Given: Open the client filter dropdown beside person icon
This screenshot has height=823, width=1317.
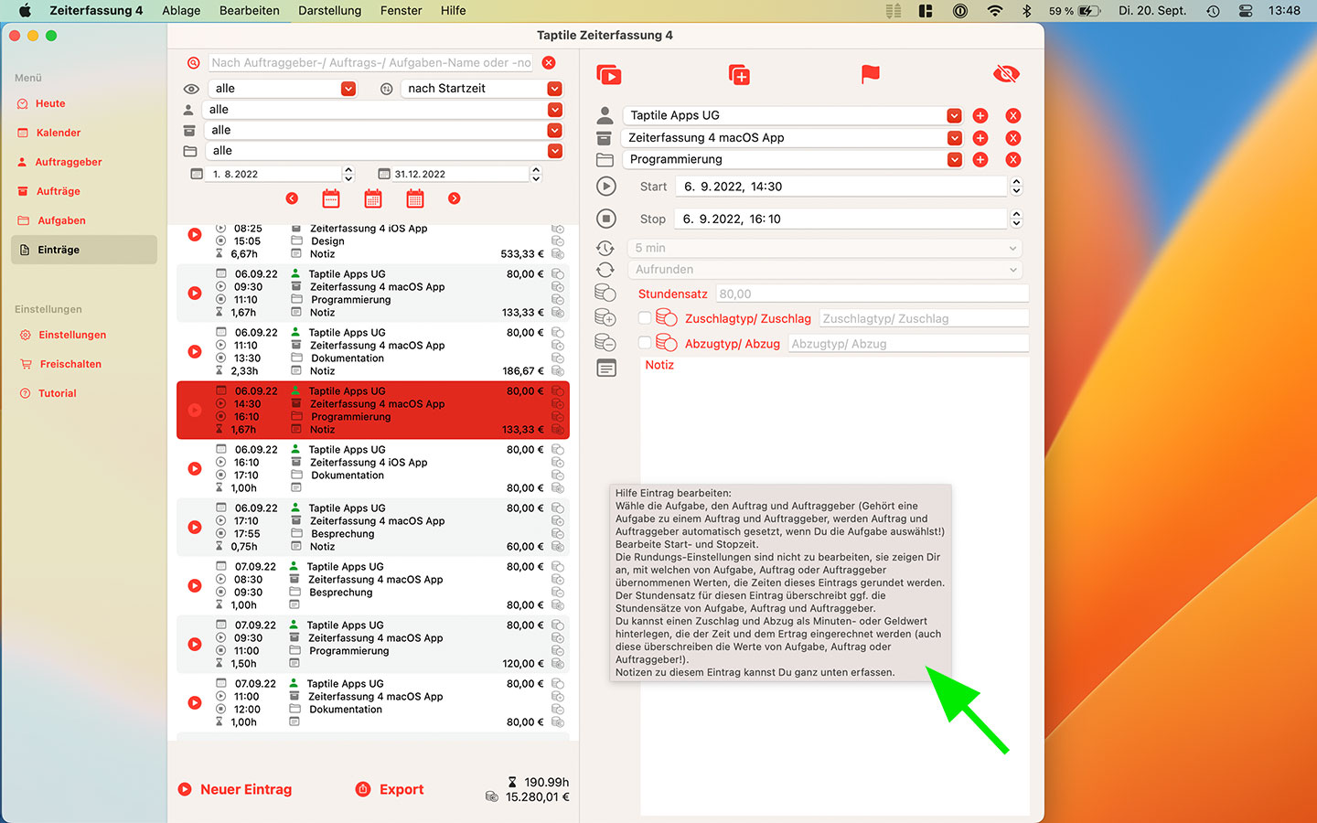Looking at the screenshot, I should 384,110.
